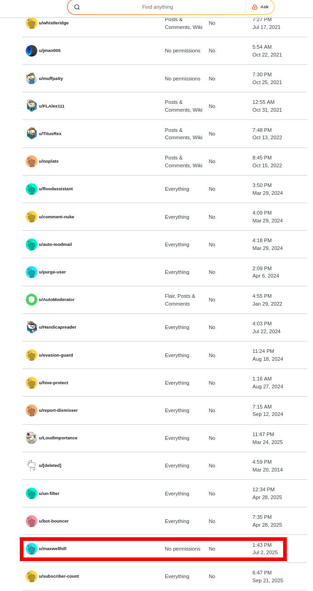Click the u/maxwellhill username
Image resolution: width=313 pixels, height=591 pixels.
click(52, 549)
